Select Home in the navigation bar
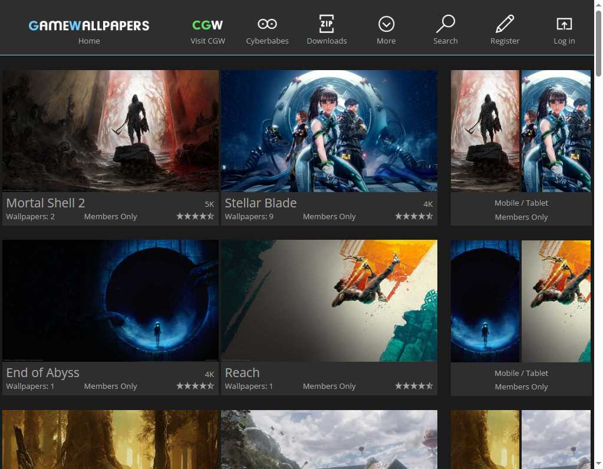This screenshot has height=469, width=603. (89, 41)
